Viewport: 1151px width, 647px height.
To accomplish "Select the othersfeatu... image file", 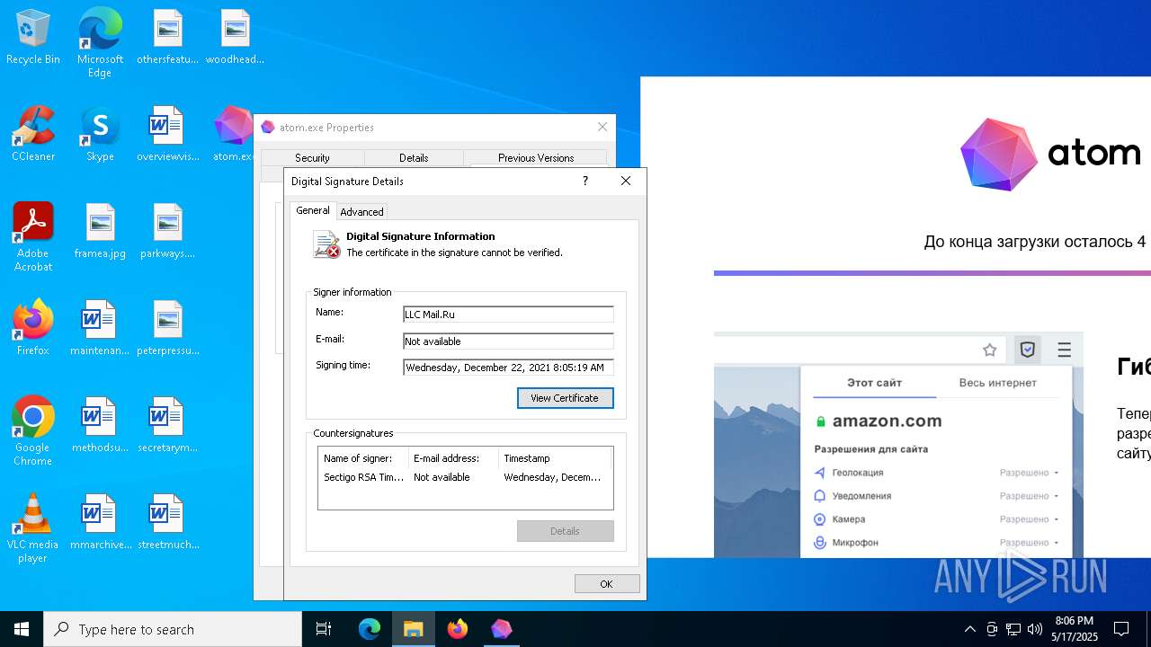I will coord(167,38).
